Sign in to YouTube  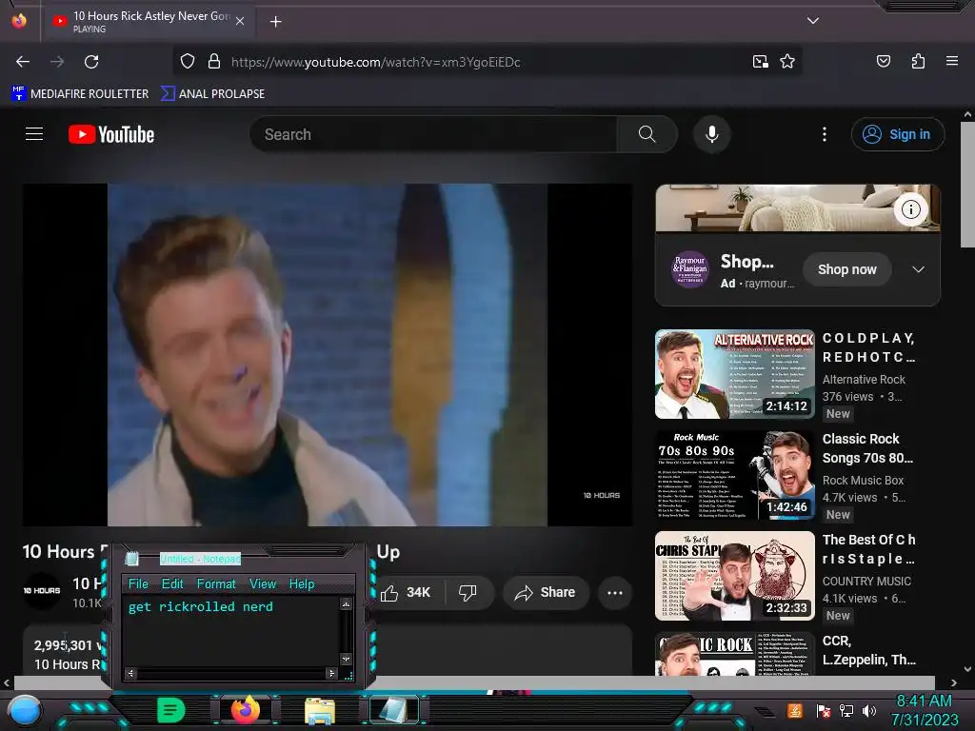[898, 134]
